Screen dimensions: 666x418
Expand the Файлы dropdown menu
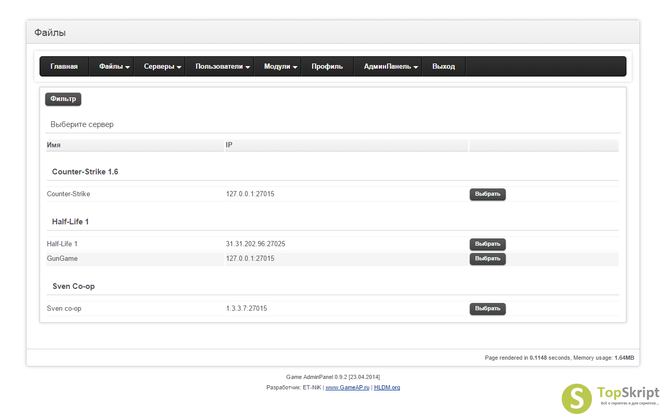point(111,67)
